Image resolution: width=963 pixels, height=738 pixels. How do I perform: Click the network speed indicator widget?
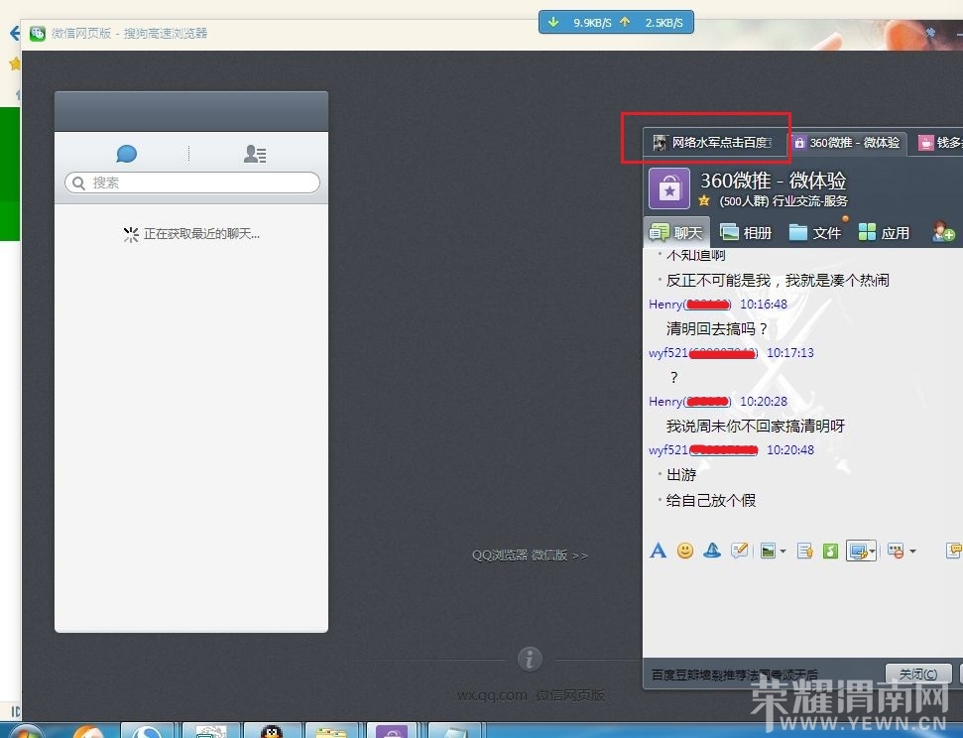point(616,22)
